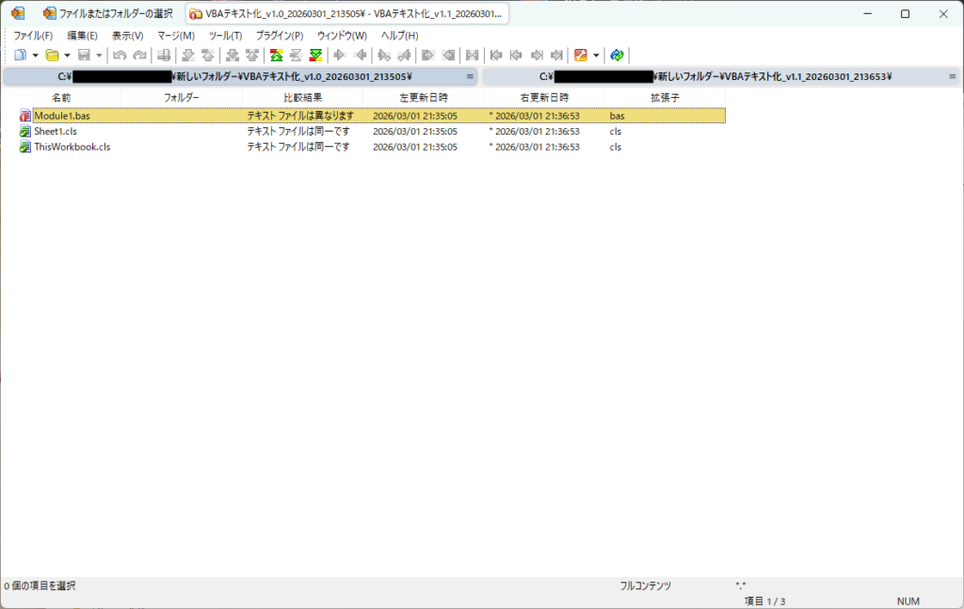Image resolution: width=964 pixels, height=609 pixels.
Task: Click the First Difference toolbar icon
Action: pos(277,56)
